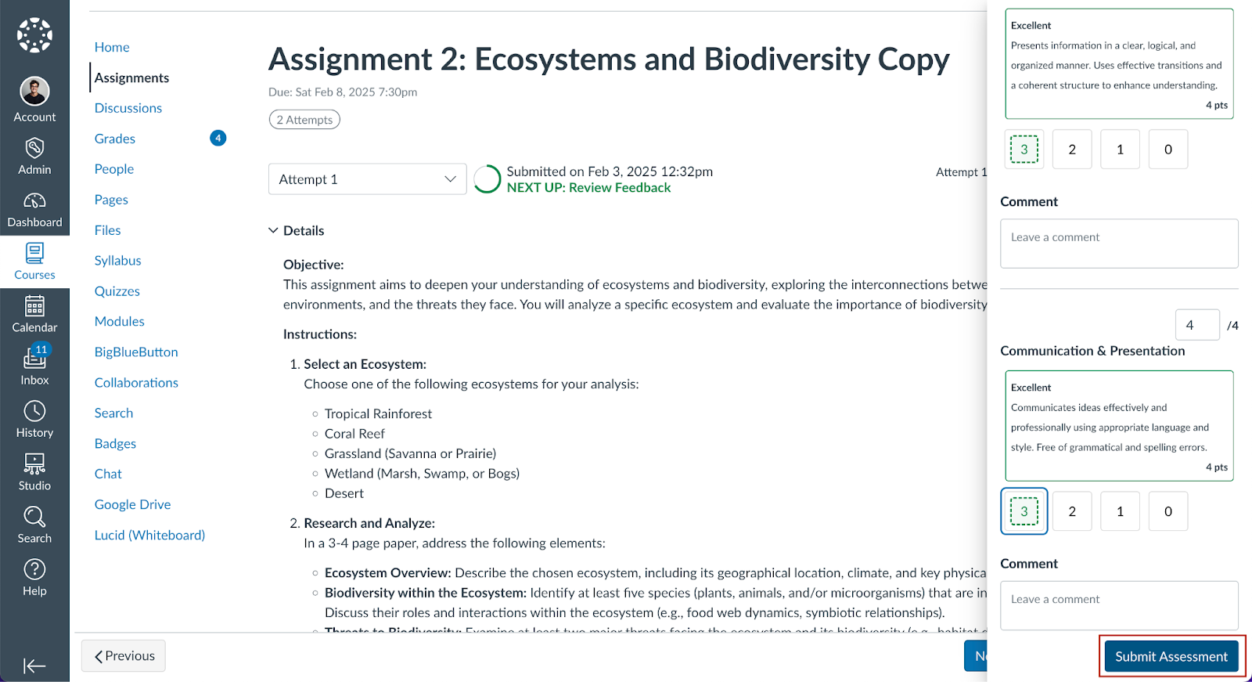The image size is (1252, 682).
Task: Collapse the global navigation arrow icon
Action: [x=34, y=666]
